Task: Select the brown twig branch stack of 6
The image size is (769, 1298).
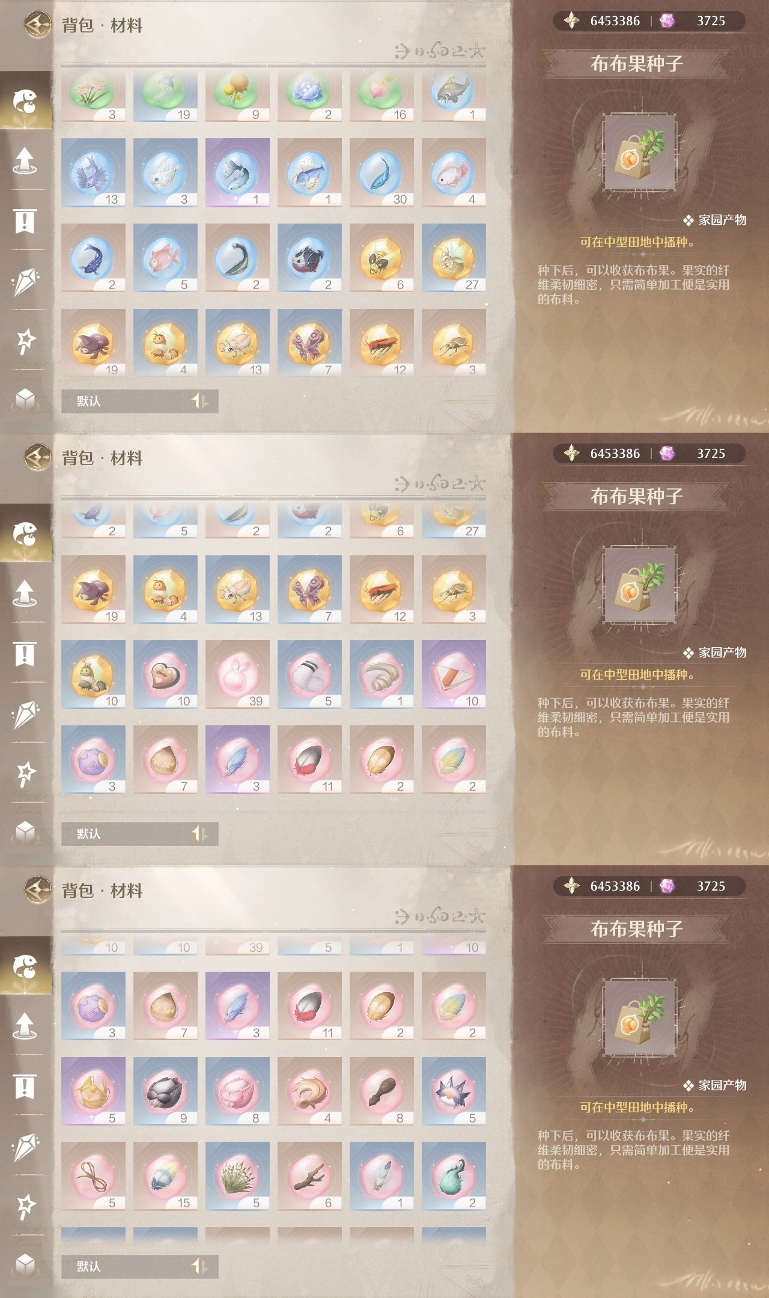Action: coord(309,1176)
